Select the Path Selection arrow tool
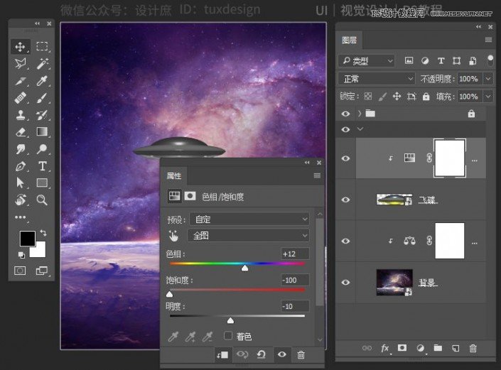Image resolution: width=501 pixels, height=370 pixels. point(20,183)
